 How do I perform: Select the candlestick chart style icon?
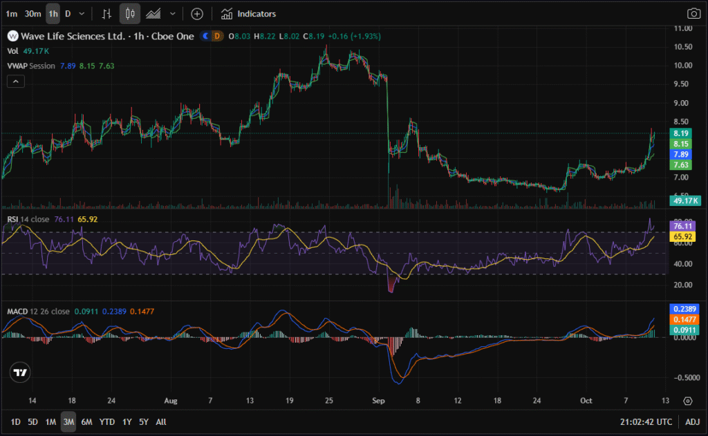(131, 13)
